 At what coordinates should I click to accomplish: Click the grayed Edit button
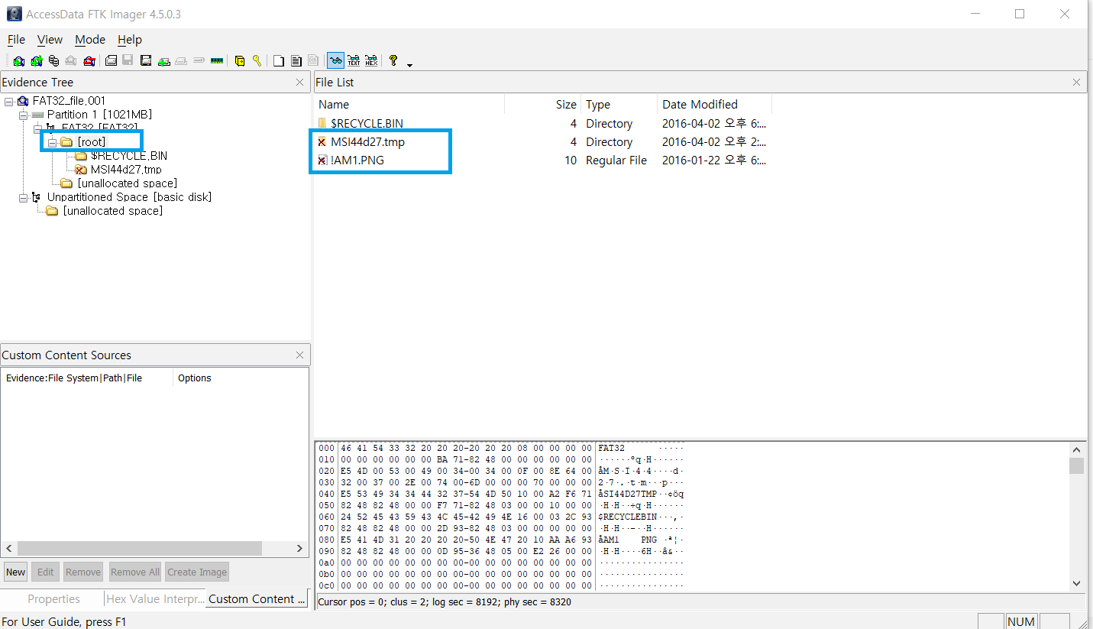(x=46, y=572)
